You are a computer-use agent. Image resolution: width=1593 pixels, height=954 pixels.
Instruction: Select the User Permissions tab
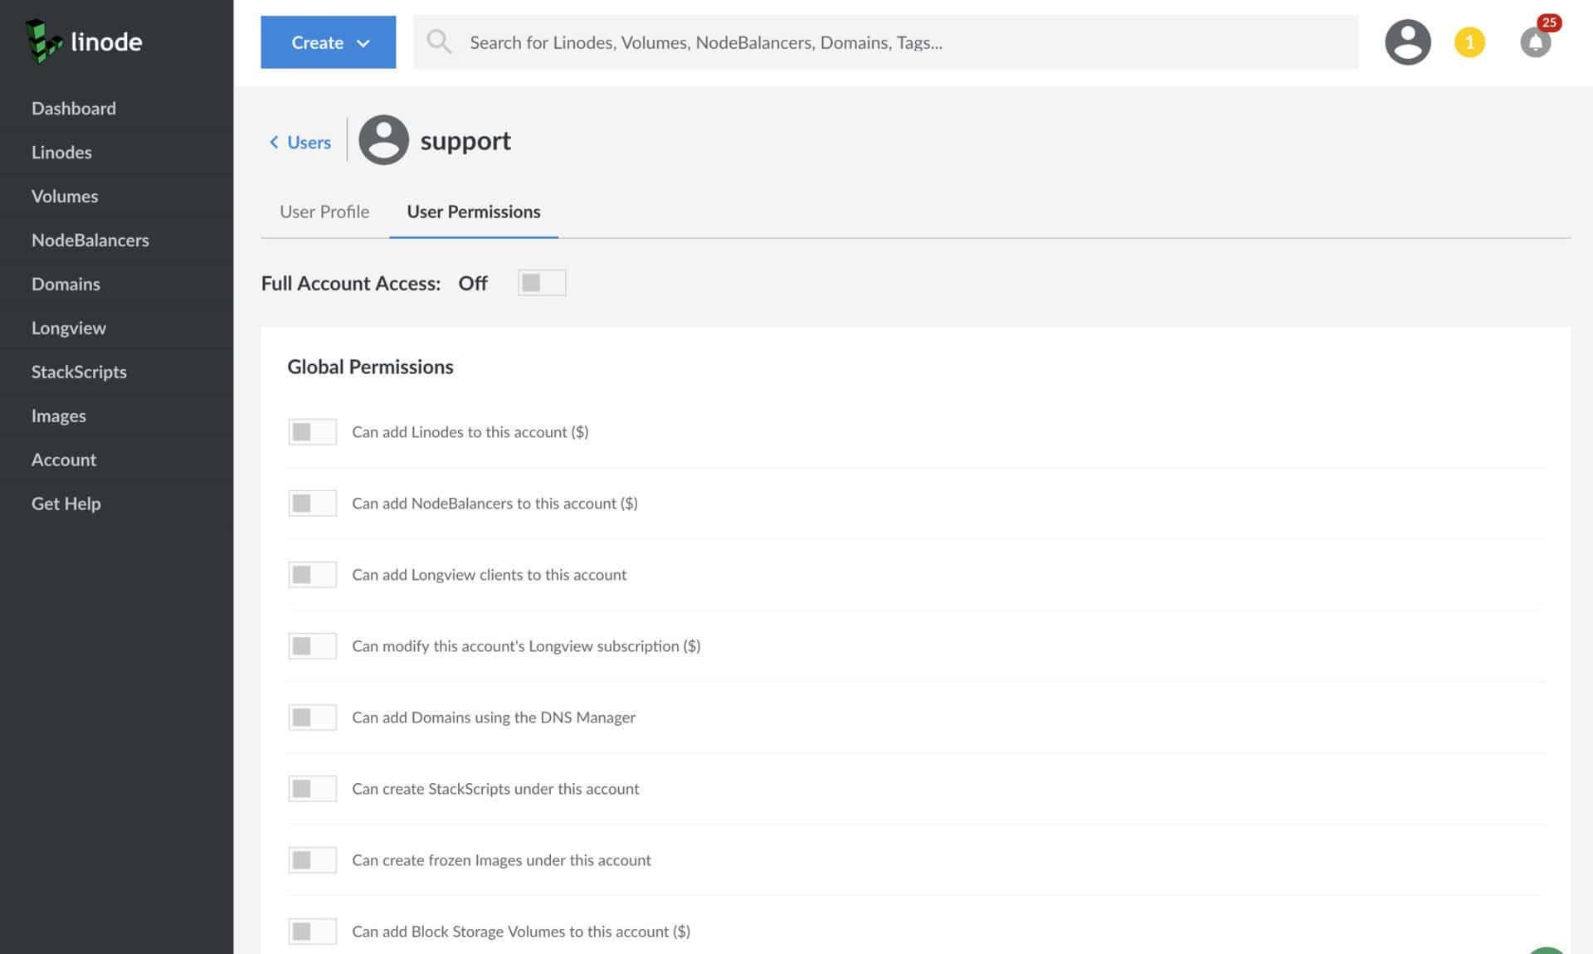[x=475, y=212]
